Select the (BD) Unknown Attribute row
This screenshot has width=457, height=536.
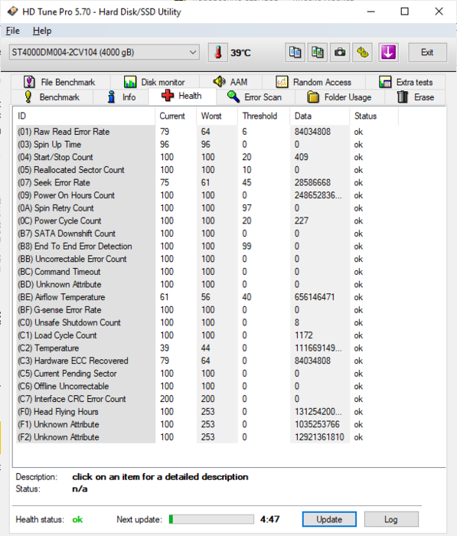pyautogui.click(x=207, y=284)
